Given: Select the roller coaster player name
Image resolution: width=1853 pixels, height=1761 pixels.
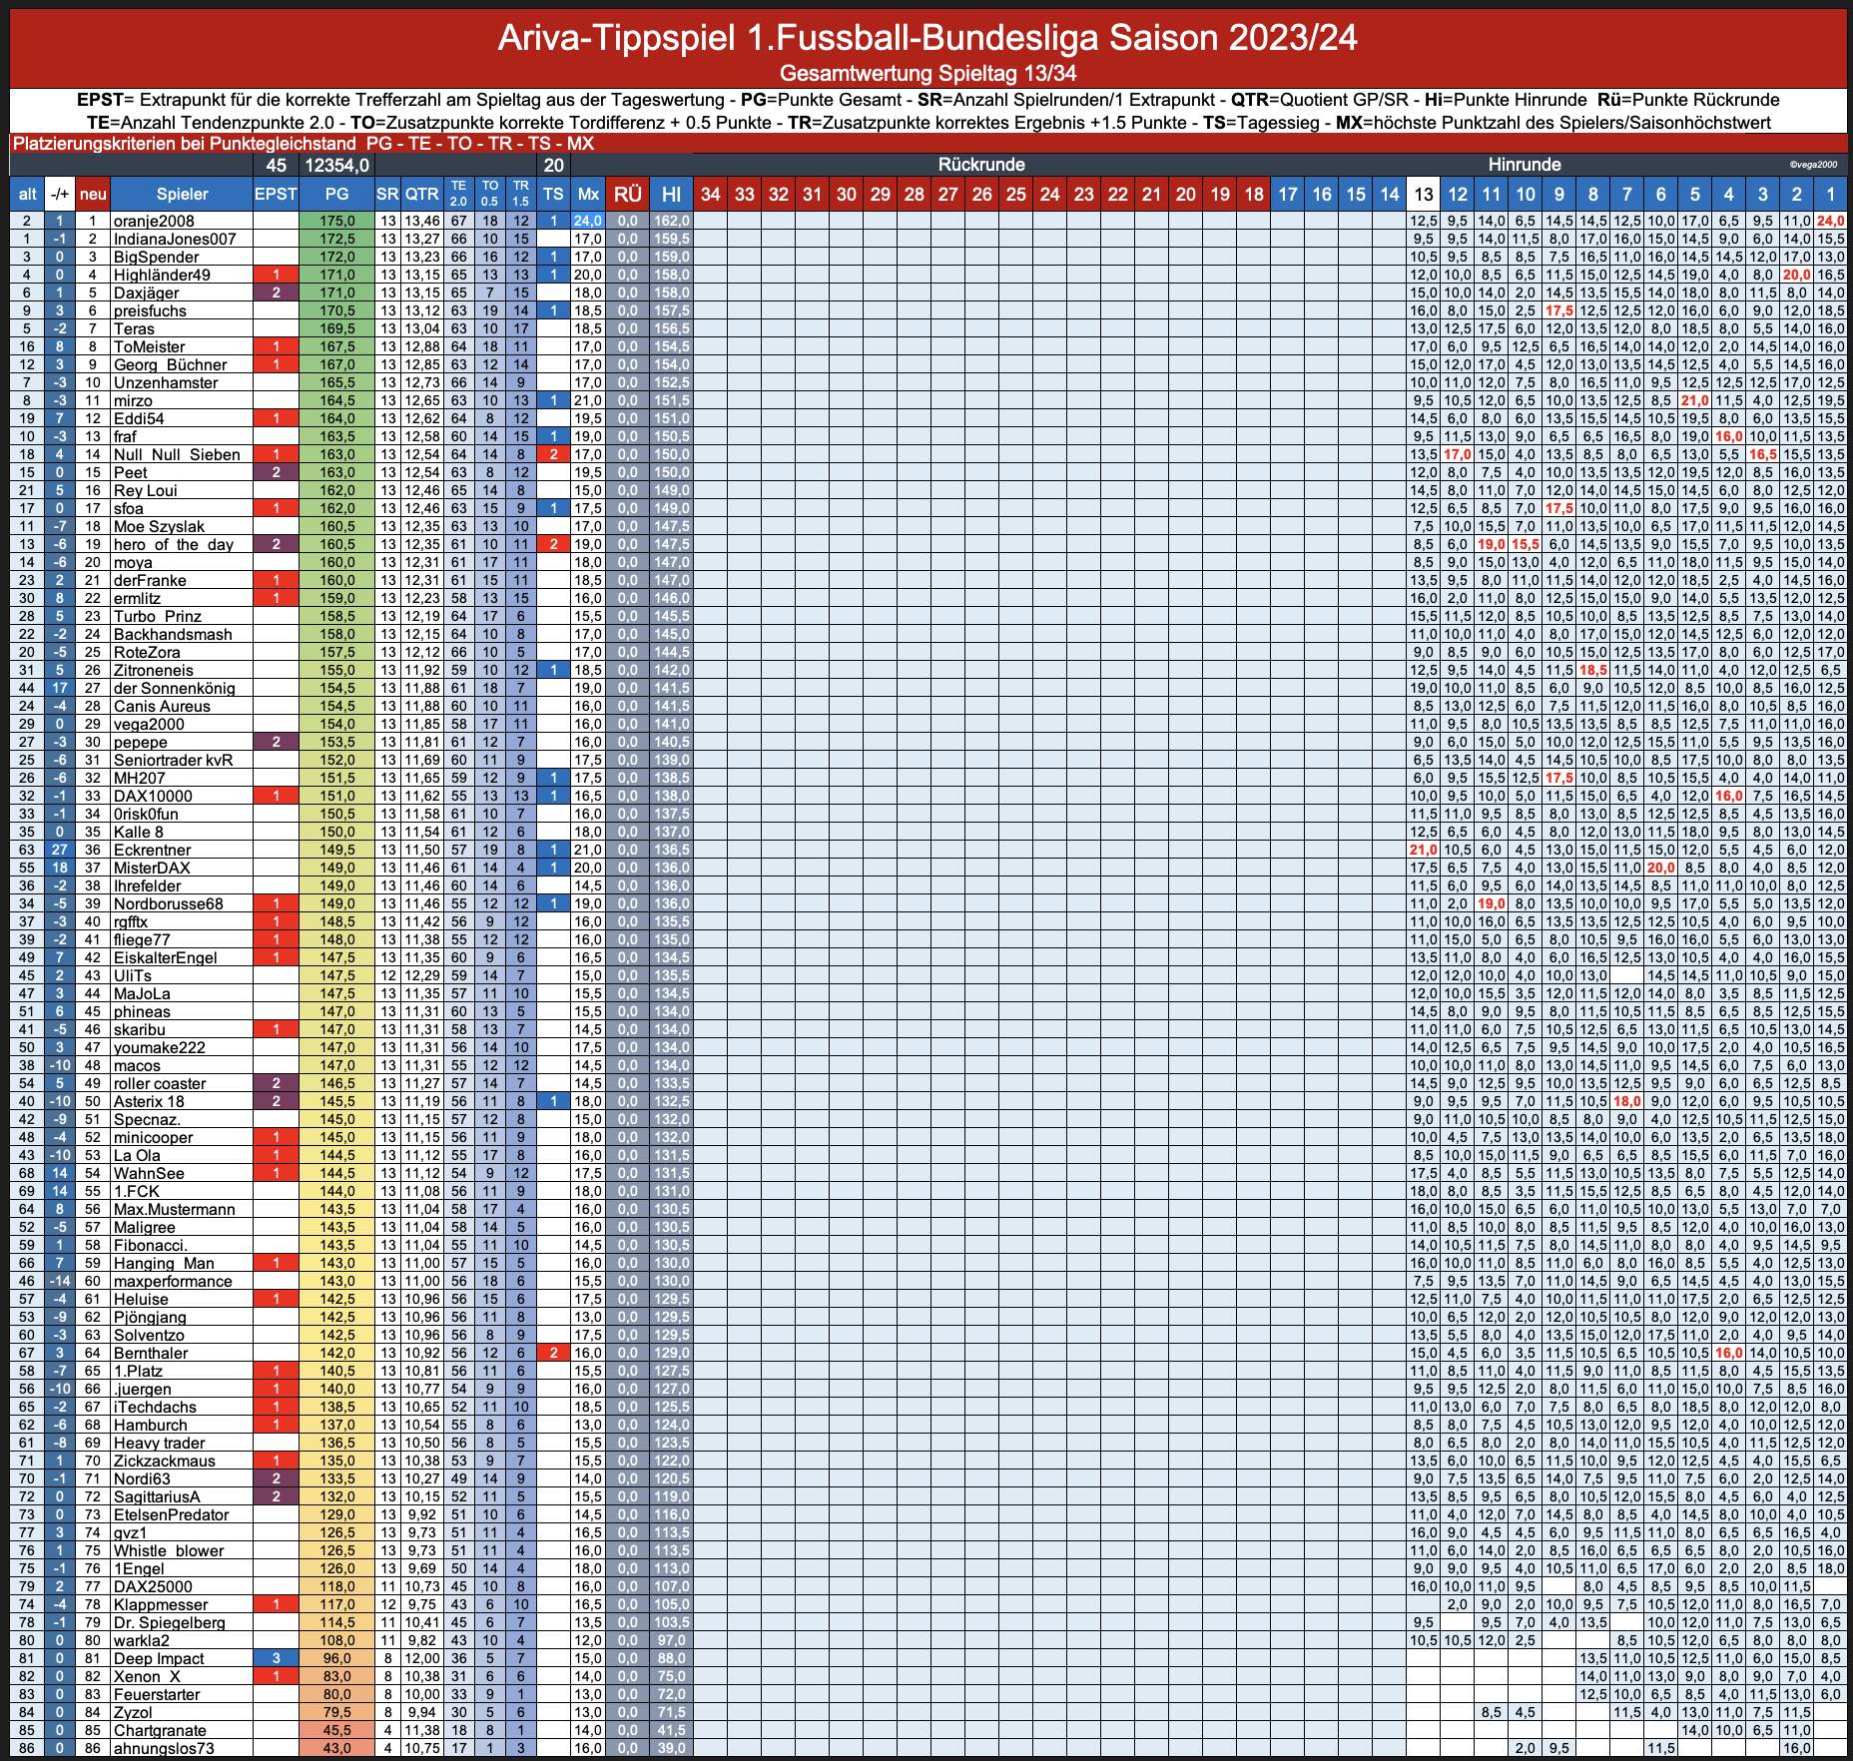Looking at the screenshot, I should [160, 1083].
